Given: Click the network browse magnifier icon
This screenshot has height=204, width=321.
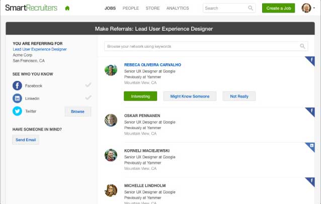Looking at the screenshot, I should (302, 46).
